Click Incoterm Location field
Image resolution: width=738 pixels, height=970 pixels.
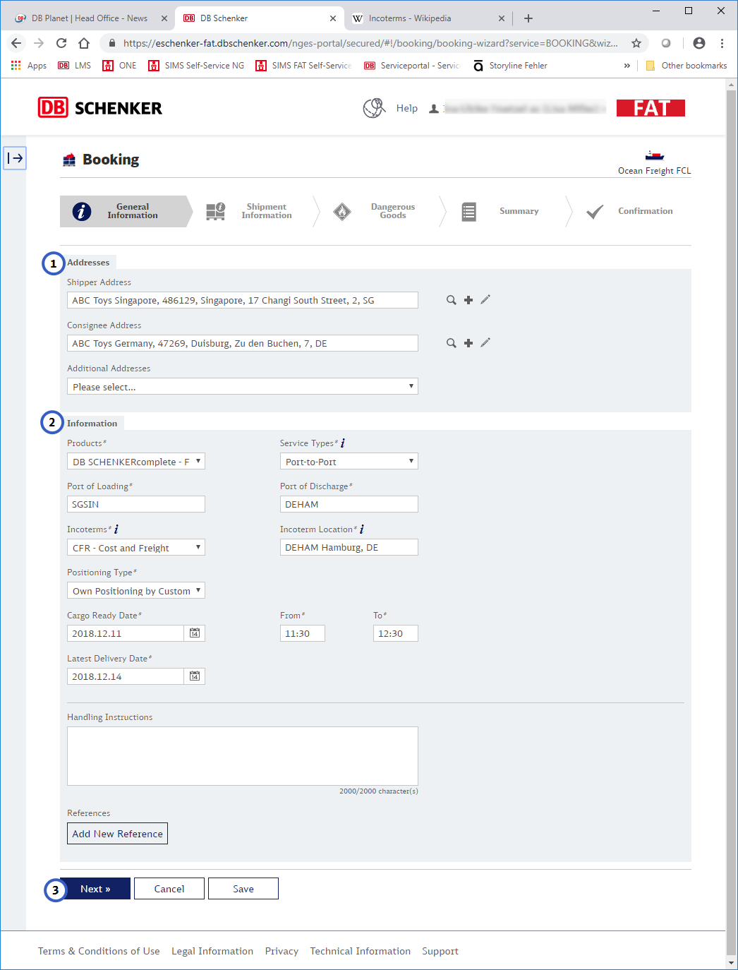(349, 547)
